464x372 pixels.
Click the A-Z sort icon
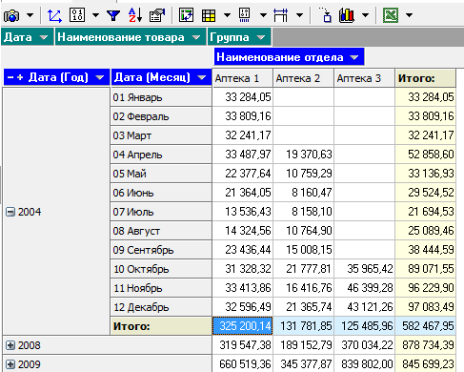[x=135, y=15]
